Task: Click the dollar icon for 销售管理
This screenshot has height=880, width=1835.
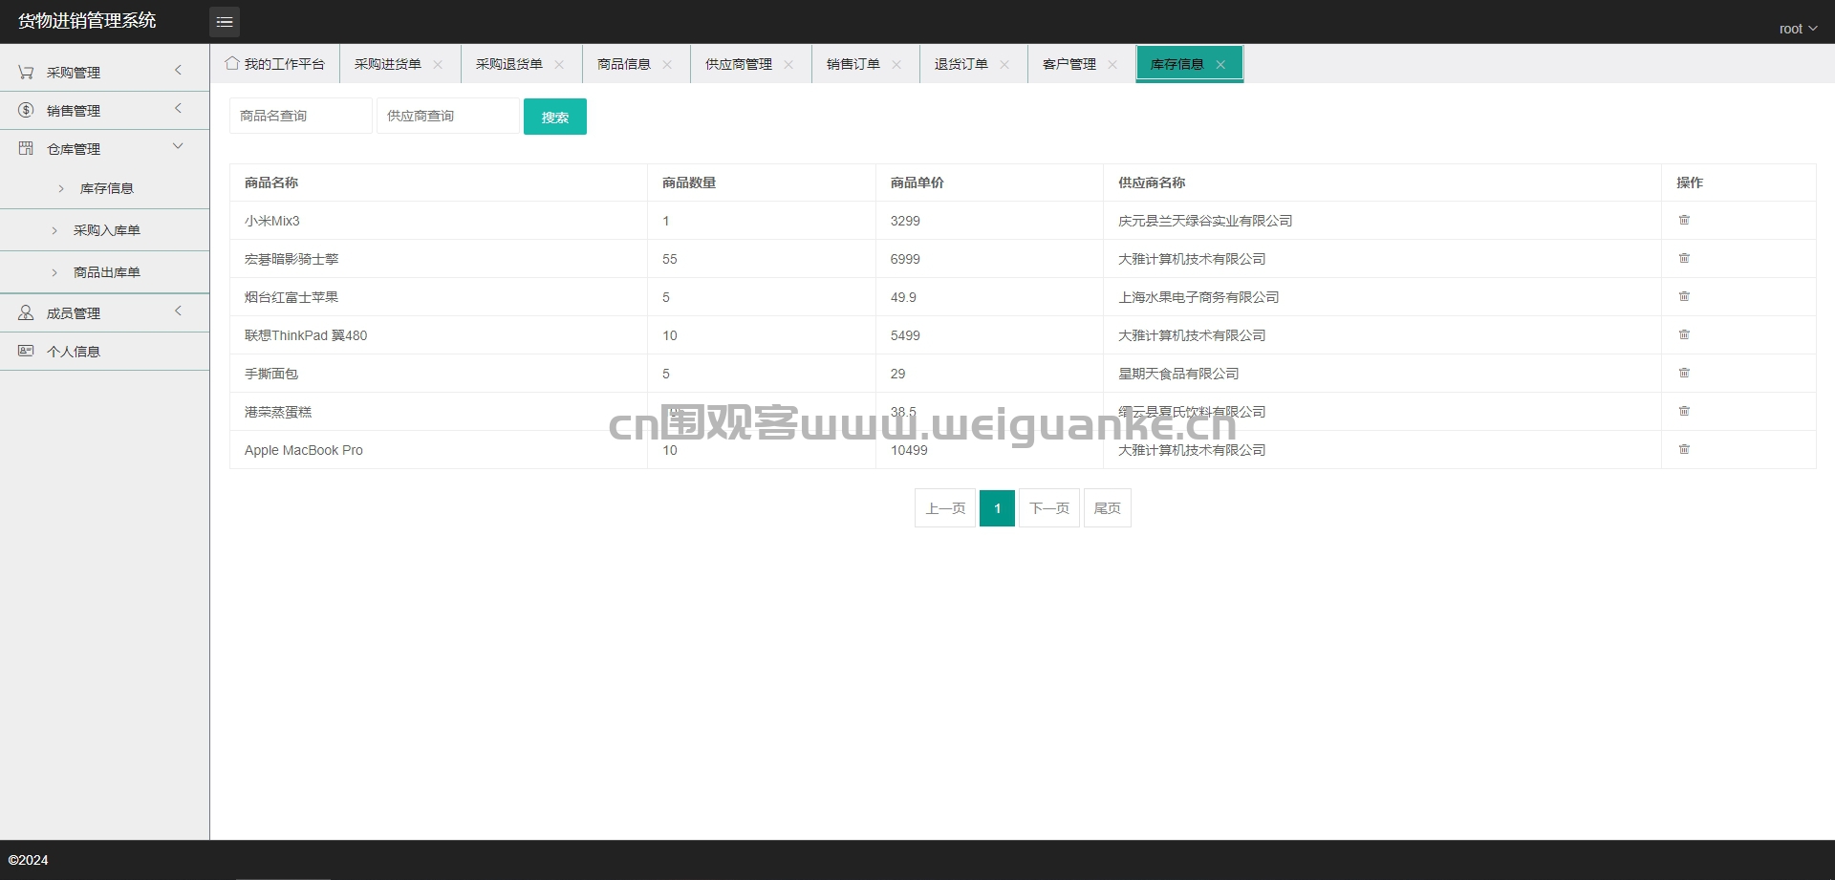Action: (x=26, y=110)
